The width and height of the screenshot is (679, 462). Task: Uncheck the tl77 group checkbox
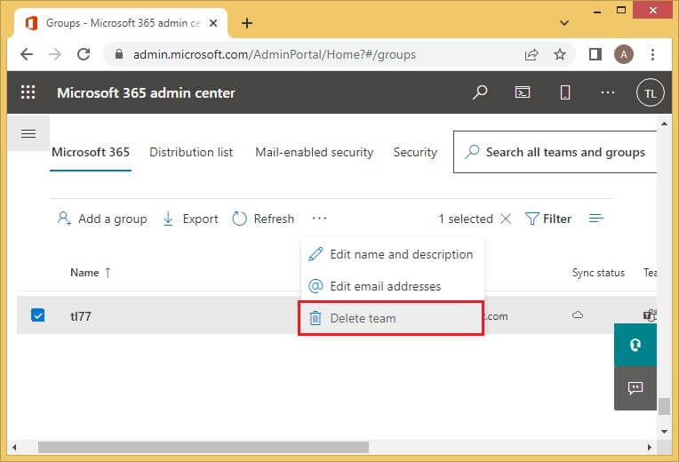pos(37,315)
